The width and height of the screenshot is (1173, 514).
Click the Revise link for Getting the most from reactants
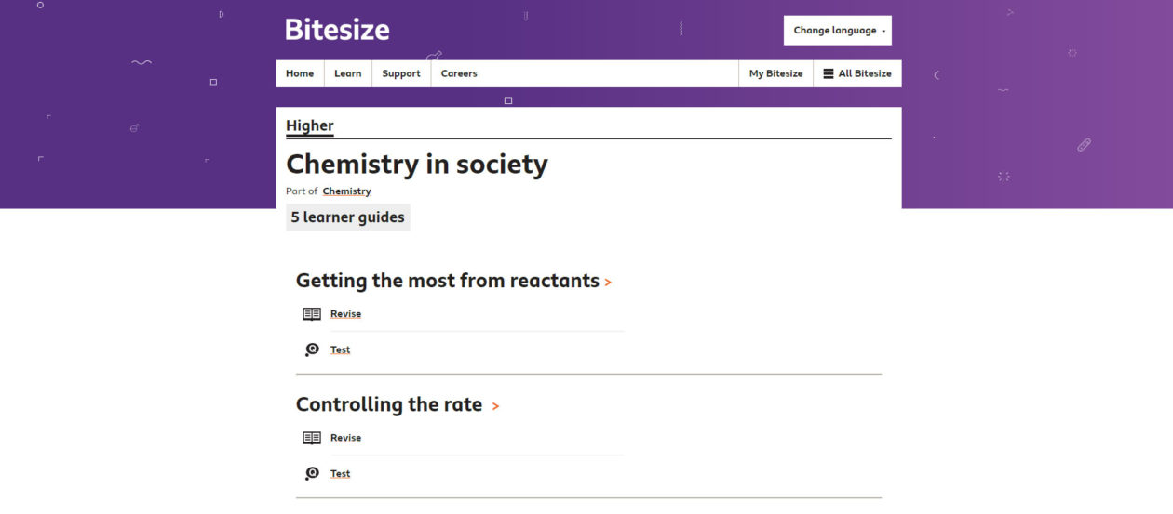pyautogui.click(x=345, y=314)
